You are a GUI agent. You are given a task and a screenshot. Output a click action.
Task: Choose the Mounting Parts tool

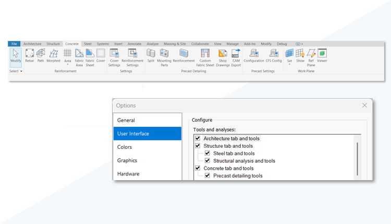click(x=164, y=57)
